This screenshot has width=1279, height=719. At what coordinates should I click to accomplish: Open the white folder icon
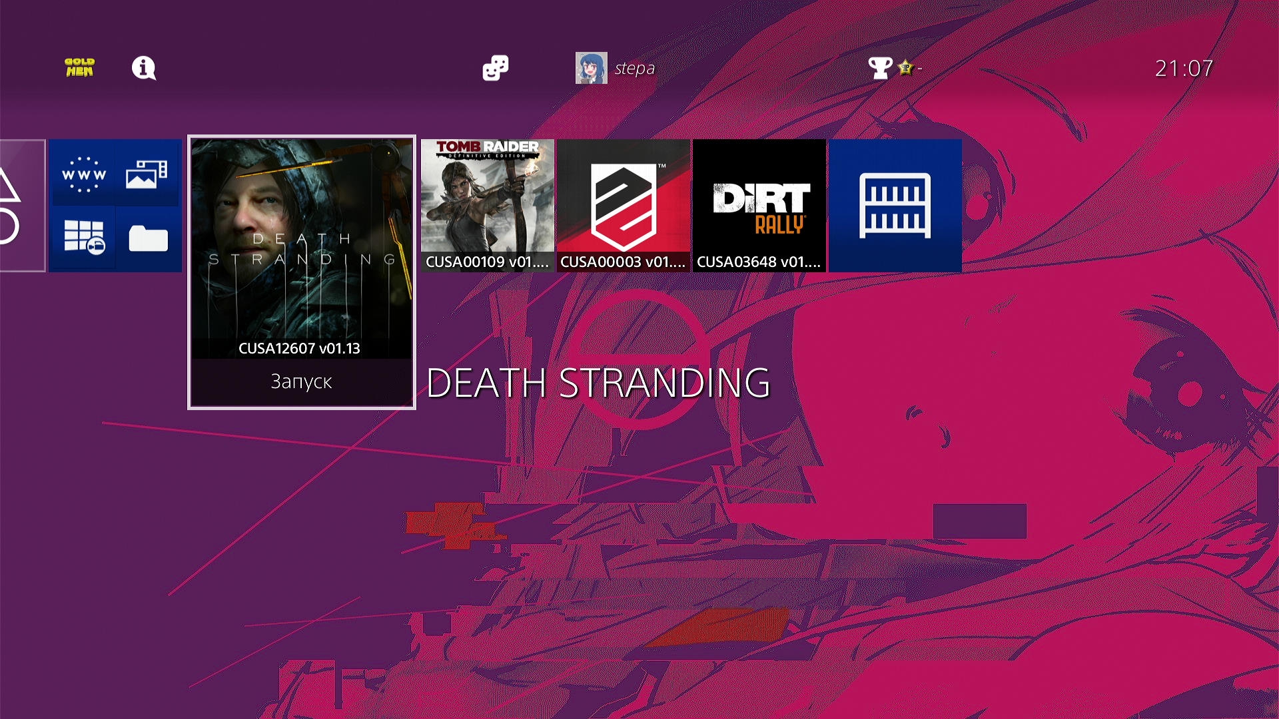pos(148,238)
